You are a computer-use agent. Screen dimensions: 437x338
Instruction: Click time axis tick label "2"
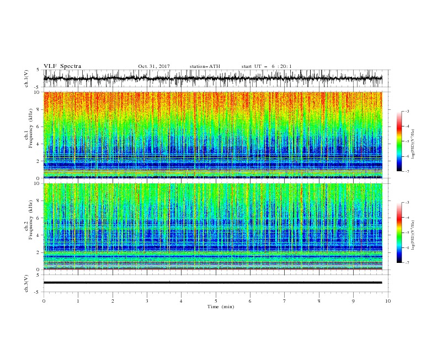(113, 301)
